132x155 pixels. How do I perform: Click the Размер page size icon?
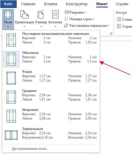(40, 14)
